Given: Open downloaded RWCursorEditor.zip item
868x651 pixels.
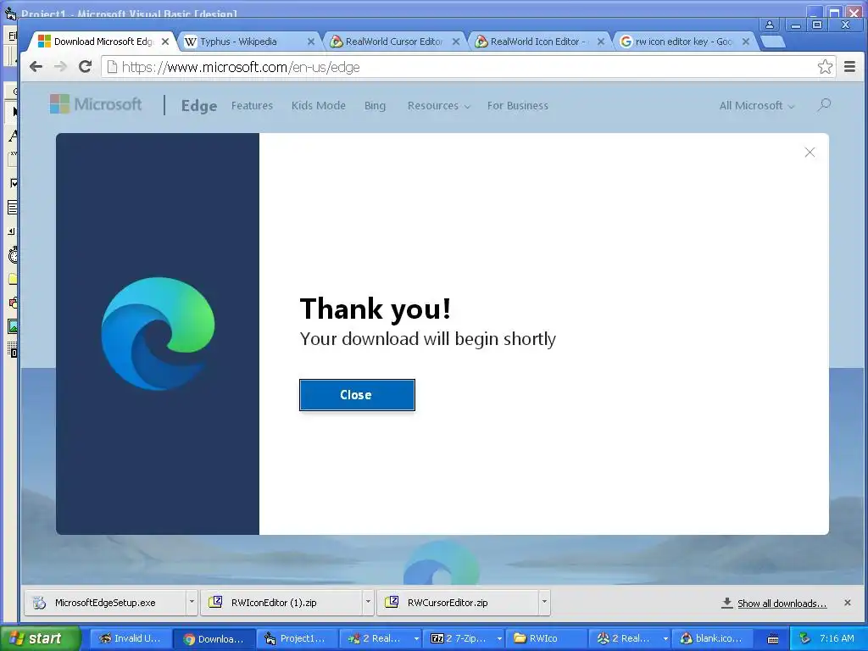Looking at the screenshot, I should point(458,603).
